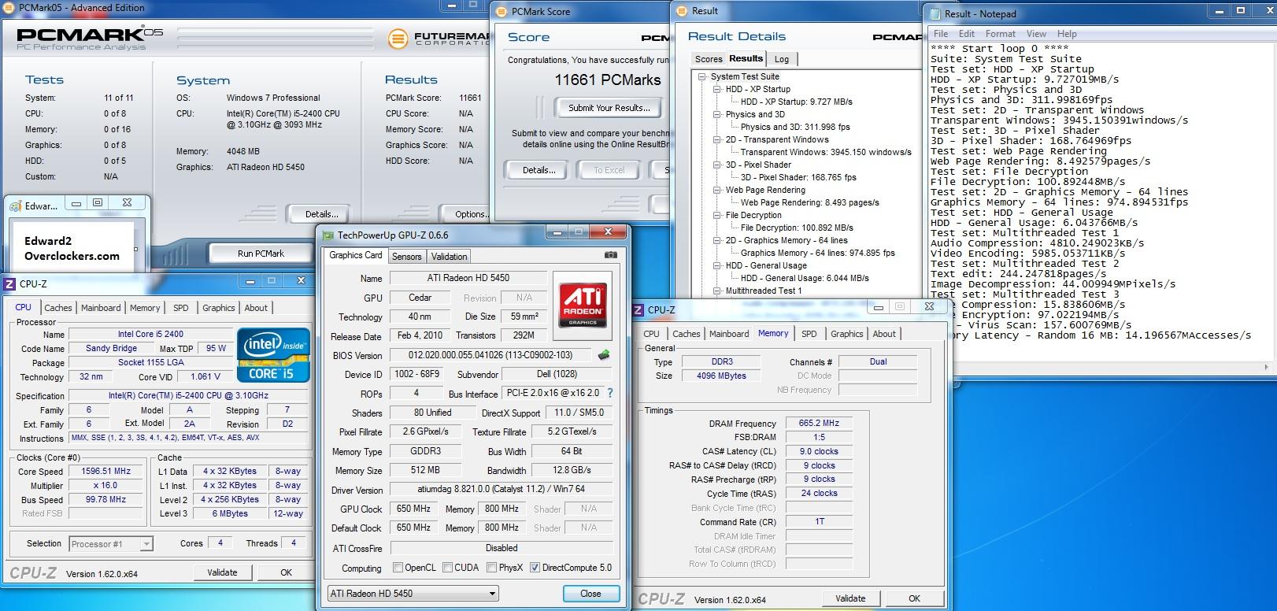Click Validate in Memory CPU-Z window
1277x611 pixels.
click(x=850, y=598)
